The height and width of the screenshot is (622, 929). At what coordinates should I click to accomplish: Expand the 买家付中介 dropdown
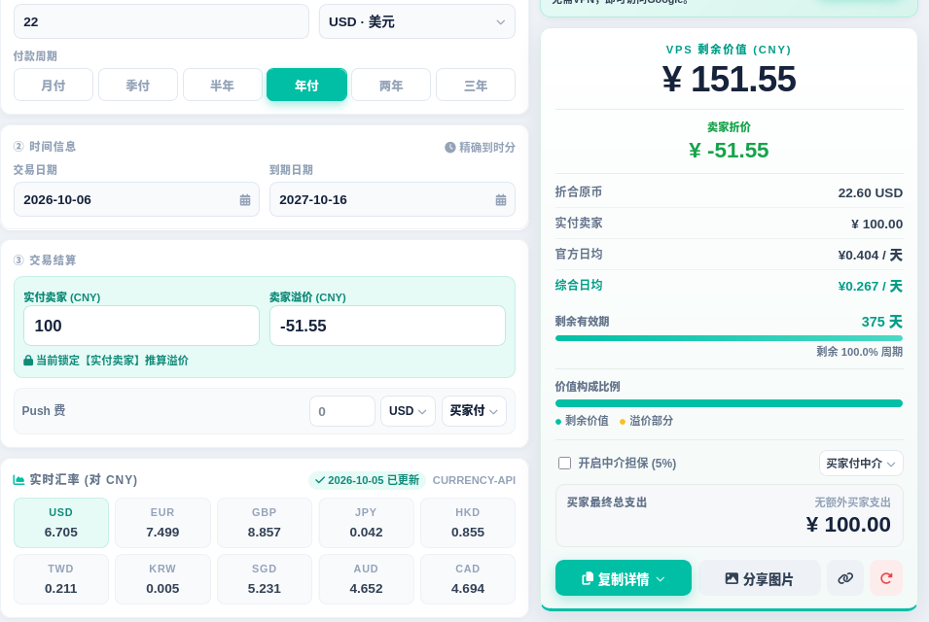coord(861,463)
